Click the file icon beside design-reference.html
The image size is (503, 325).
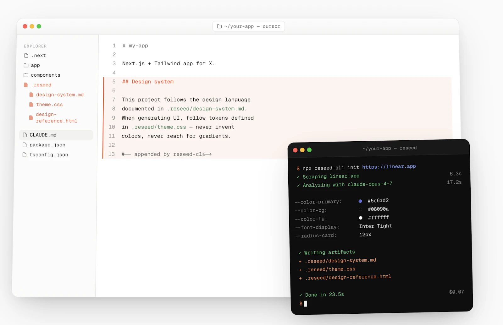coord(31,118)
